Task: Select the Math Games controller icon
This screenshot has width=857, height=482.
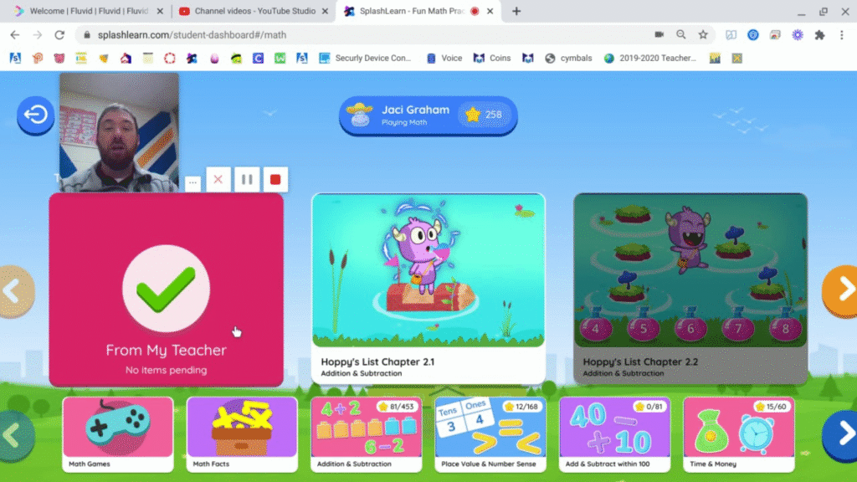Action: [117, 427]
